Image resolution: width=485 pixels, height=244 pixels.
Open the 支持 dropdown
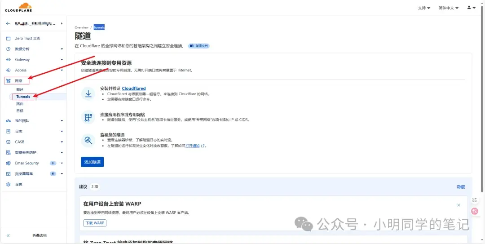click(x=424, y=8)
